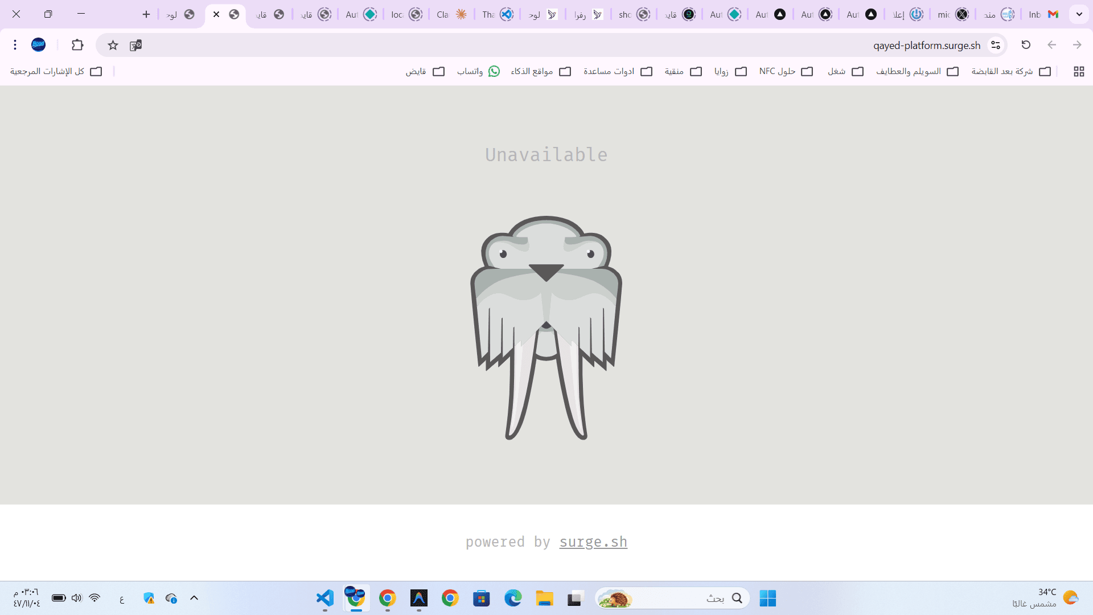Switch to the 'إعلا' tab
Viewport: 1093px width, 615px height.
coord(907,14)
